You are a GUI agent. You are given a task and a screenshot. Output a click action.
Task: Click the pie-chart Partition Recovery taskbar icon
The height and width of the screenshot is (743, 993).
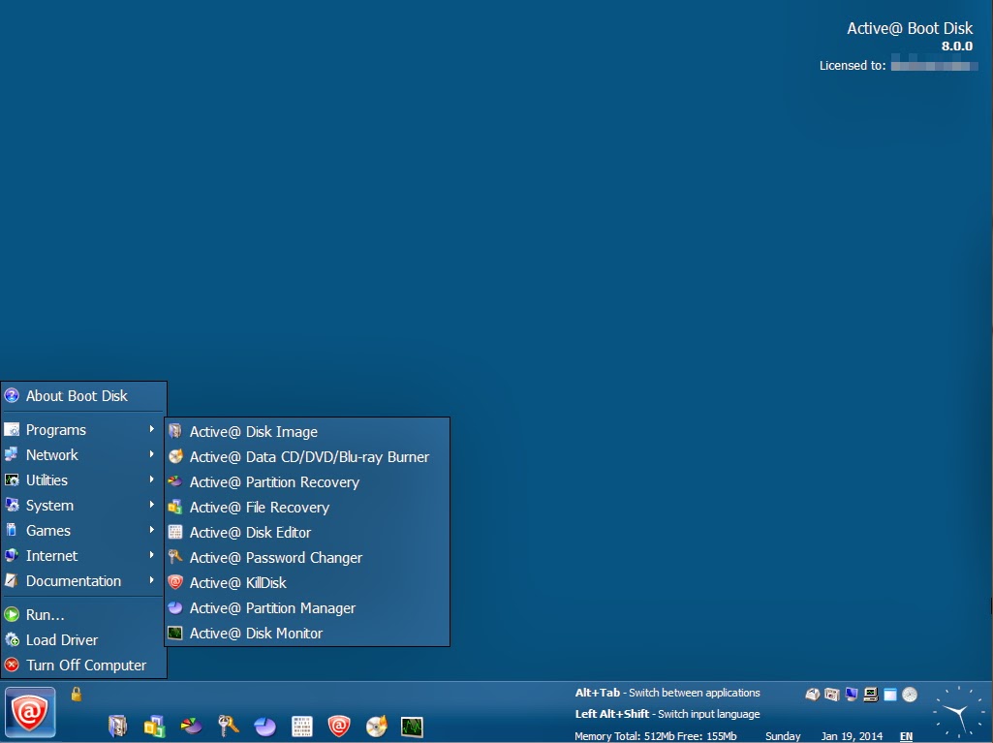click(191, 727)
